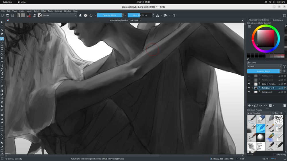Select the Line tool

(2, 43)
